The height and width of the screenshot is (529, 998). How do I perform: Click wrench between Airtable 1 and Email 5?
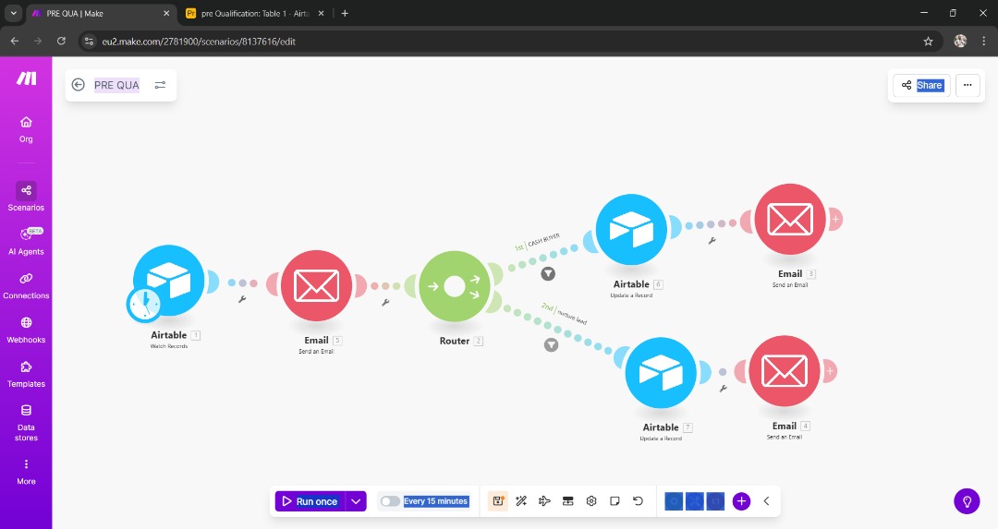click(x=242, y=299)
